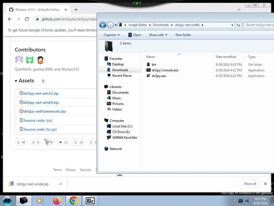274x206 pixels.
Task: Open the Windows Start menu orb
Action: 7,201
